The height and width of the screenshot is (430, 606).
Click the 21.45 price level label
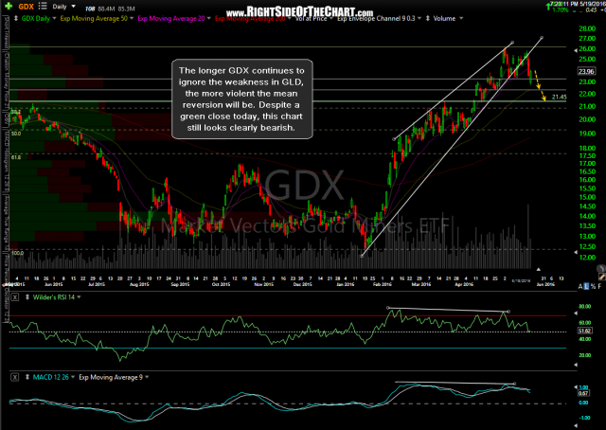click(560, 97)
